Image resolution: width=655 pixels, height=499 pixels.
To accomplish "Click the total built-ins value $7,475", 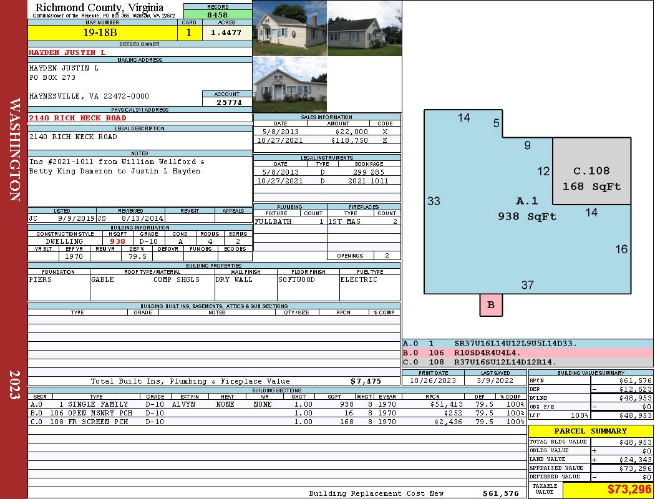I will [x=366, y=381].
